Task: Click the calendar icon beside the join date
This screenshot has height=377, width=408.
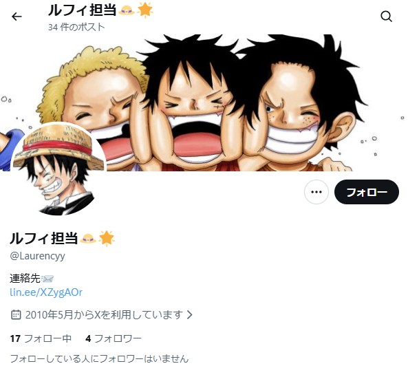Action: pyautogui.click(x=16, y=314)
